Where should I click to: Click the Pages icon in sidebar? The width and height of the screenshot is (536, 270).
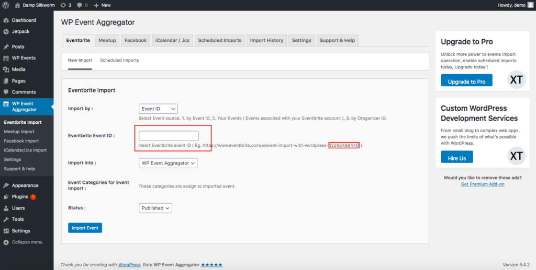click(x=6, y=81)
